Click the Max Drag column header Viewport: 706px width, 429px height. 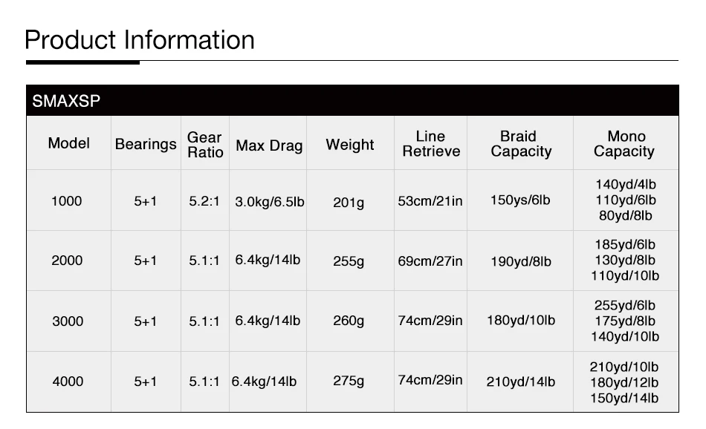click(268, 143)
